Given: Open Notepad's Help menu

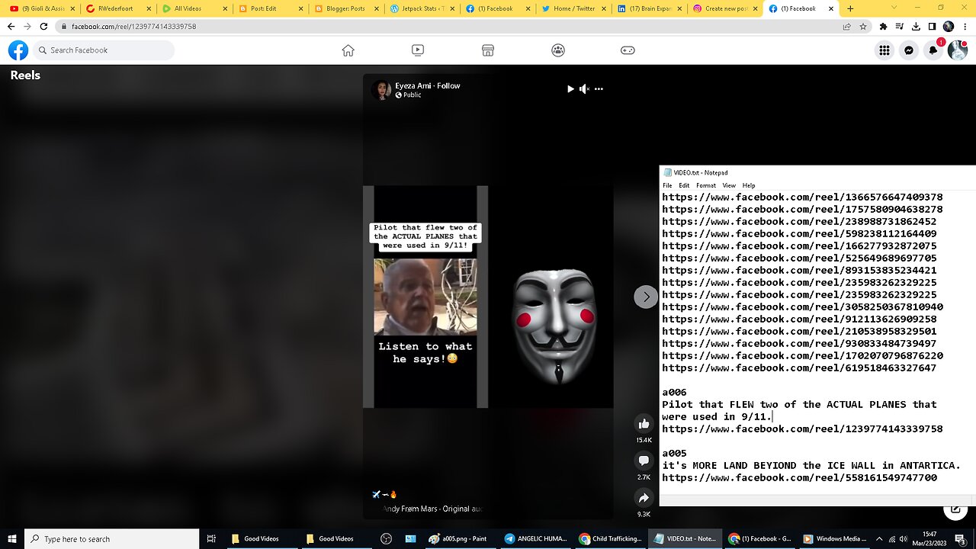Looking at the screenshot, I should pos(749,185).
